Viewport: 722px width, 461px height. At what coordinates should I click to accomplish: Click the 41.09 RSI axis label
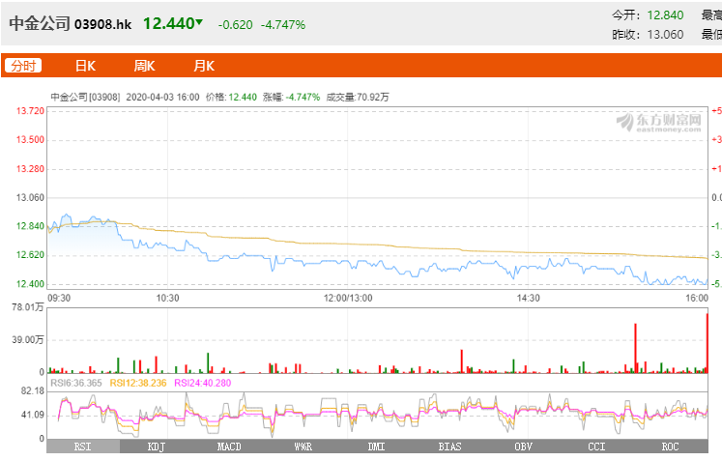click(x=33, y=415)
